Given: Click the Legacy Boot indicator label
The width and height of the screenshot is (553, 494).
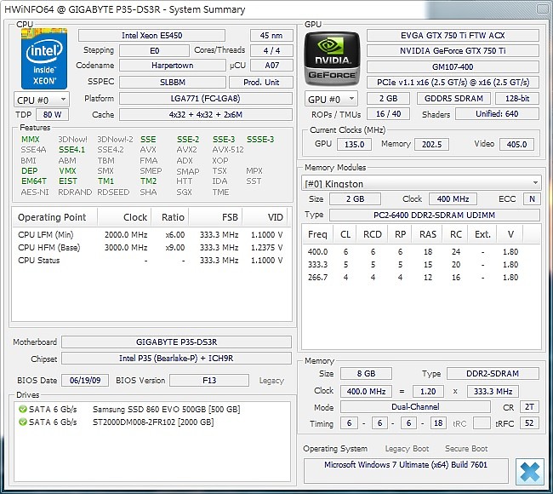Looking at the screenshot, I should [x=407, y=449].
